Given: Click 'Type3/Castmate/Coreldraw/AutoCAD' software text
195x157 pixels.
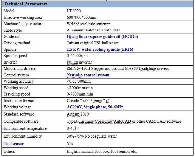Looking at the screenshot, I should 99,121.
